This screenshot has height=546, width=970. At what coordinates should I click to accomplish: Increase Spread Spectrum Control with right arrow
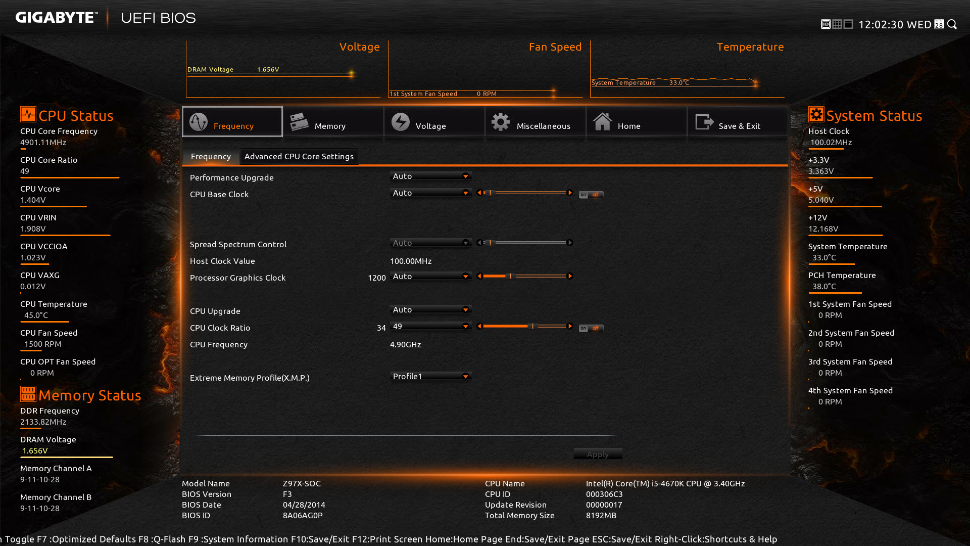click(570, 243)
